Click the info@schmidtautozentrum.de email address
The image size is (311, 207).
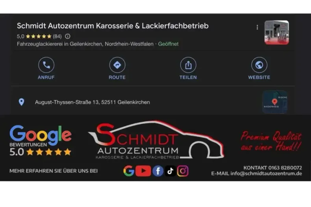pos(266,174)
